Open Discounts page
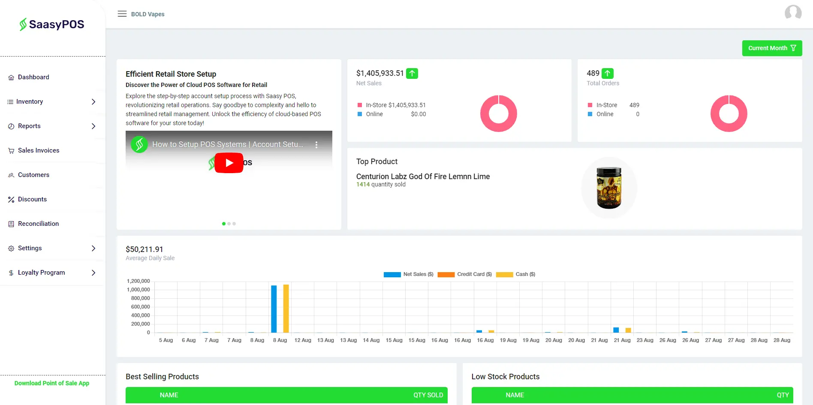 click(32, 199)
